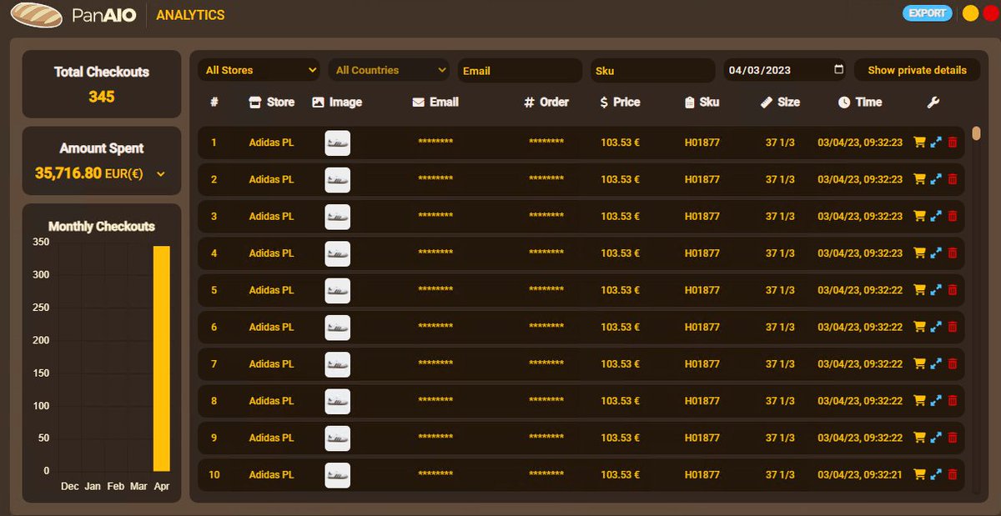The height and width of the screenshot is (516, 1001).
Task: Click the PanAIO bread logo
Action: (x=36, y=14)
